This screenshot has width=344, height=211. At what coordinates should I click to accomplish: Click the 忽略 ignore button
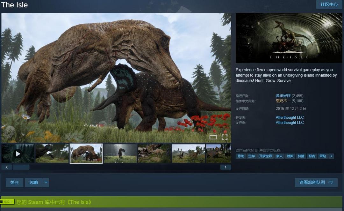34,182
